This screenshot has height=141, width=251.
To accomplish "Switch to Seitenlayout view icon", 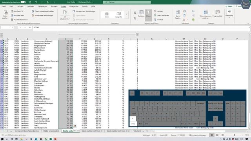I will 217,135.
